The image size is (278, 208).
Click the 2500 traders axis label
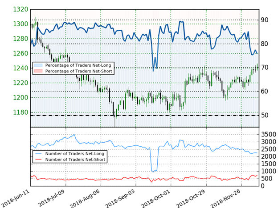[x=269, y=149]
